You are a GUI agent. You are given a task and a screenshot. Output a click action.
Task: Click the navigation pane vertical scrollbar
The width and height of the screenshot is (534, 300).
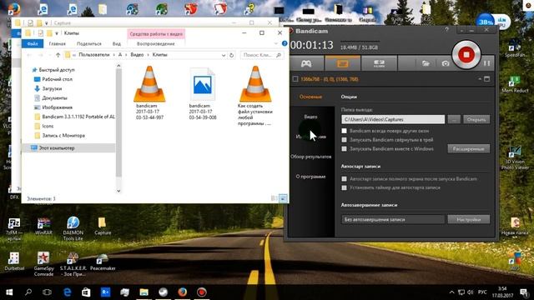[x=118, y=122]
